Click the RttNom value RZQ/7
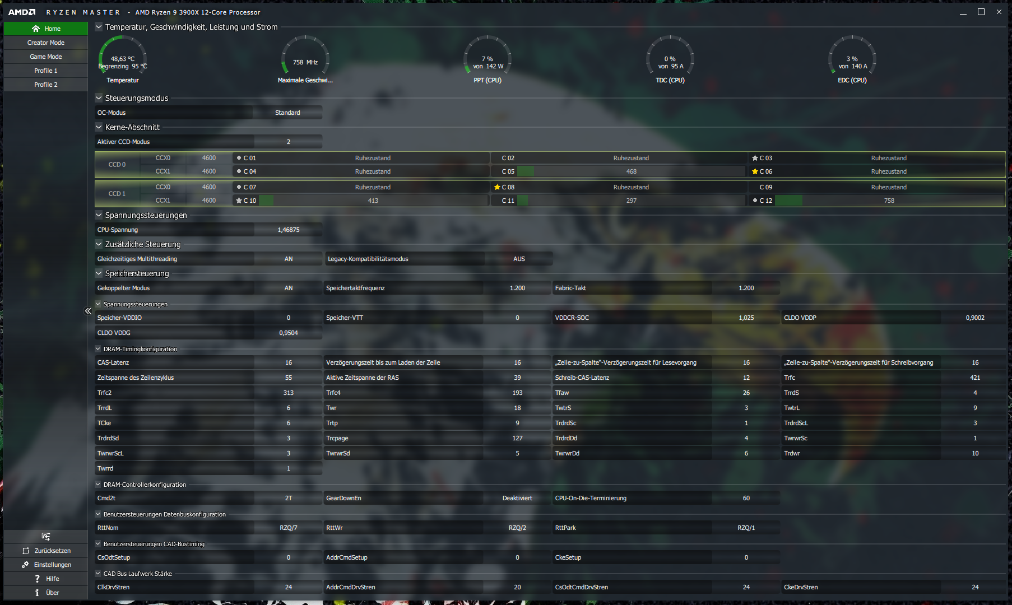This screenshot has height=605, width=1012. tap(289, 528)
